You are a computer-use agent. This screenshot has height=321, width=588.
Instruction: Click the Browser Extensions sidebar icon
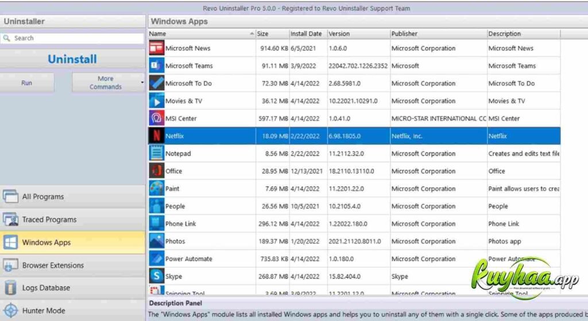10,265
